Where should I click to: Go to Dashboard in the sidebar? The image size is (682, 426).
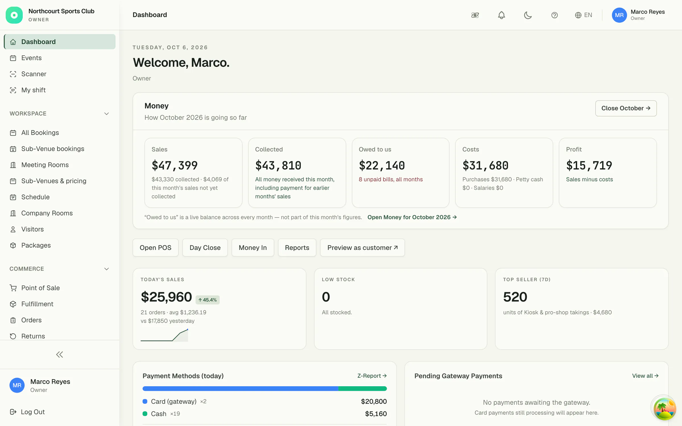60,42
